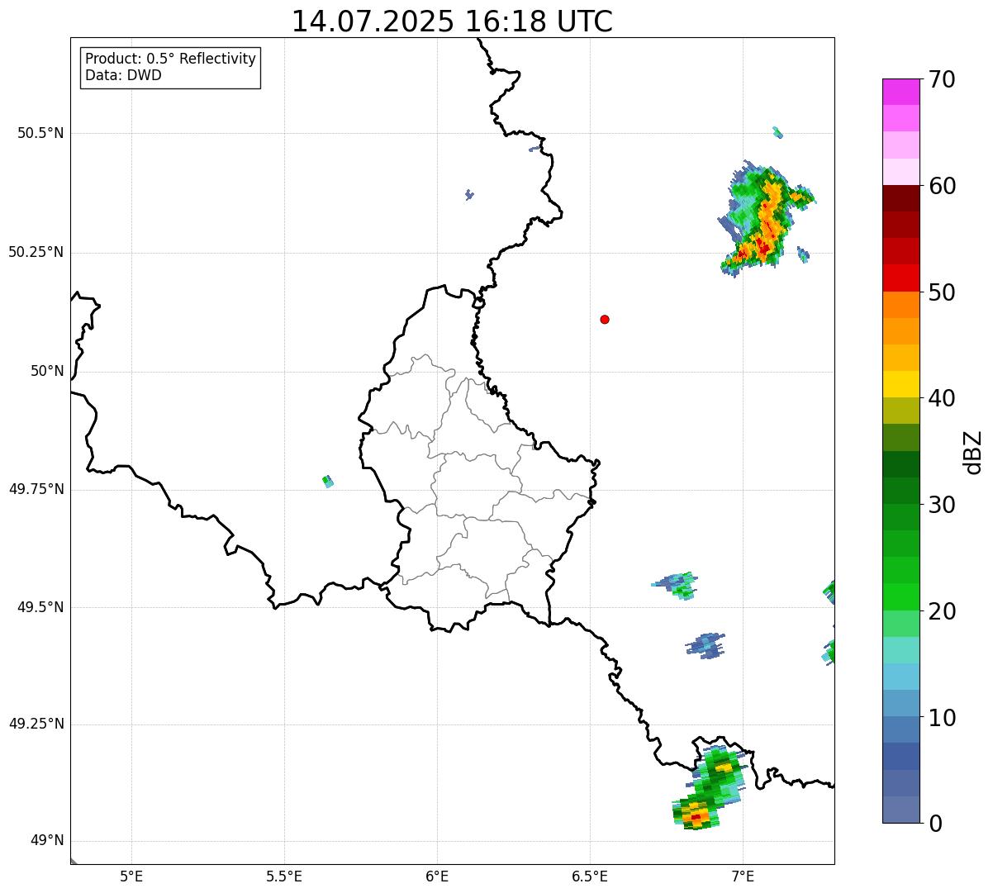Click the latitude label 49°N
The width and height of the screenshot is (993, 893).
click(x=47, y=841)
